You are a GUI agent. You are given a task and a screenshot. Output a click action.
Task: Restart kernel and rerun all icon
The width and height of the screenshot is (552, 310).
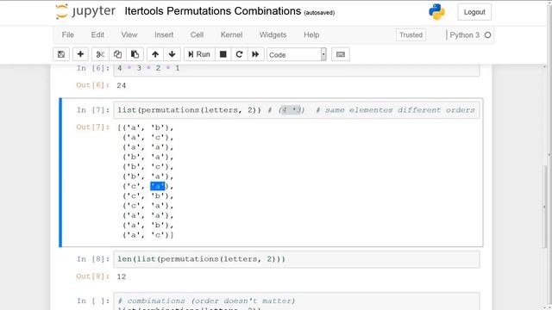pos(255,54)
